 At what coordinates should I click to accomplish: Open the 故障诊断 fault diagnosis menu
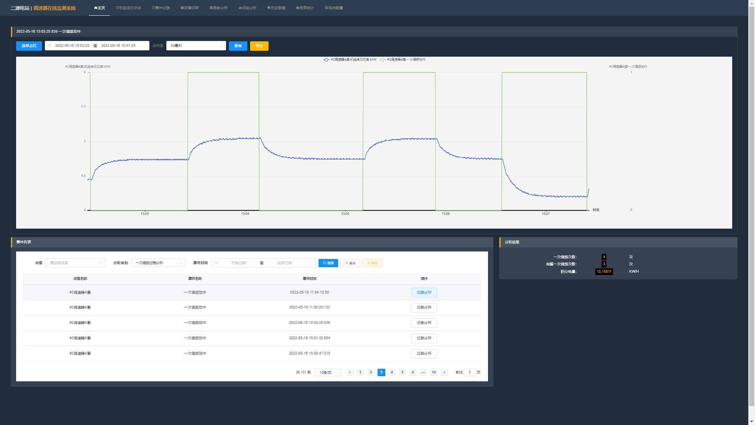190,8
